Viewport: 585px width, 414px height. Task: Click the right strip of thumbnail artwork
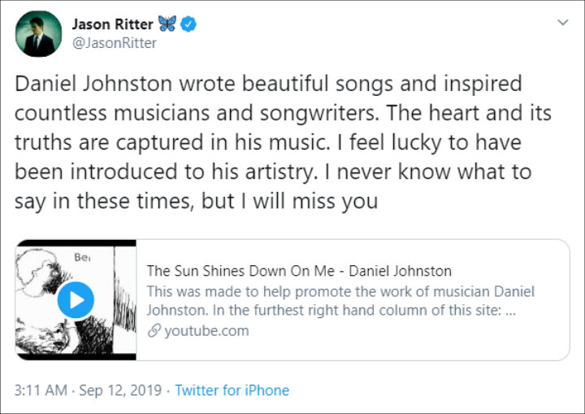[125, 300]
